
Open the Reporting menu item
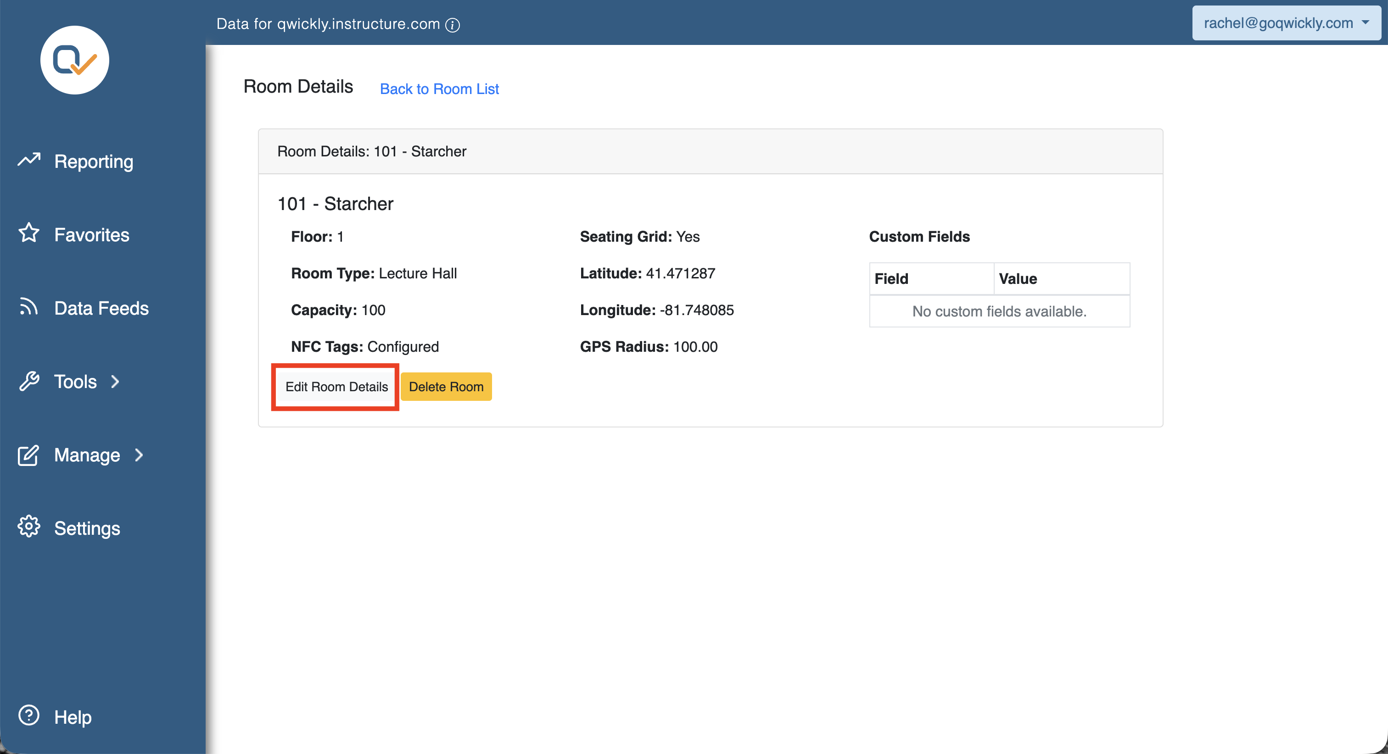[x=94, y=161]
